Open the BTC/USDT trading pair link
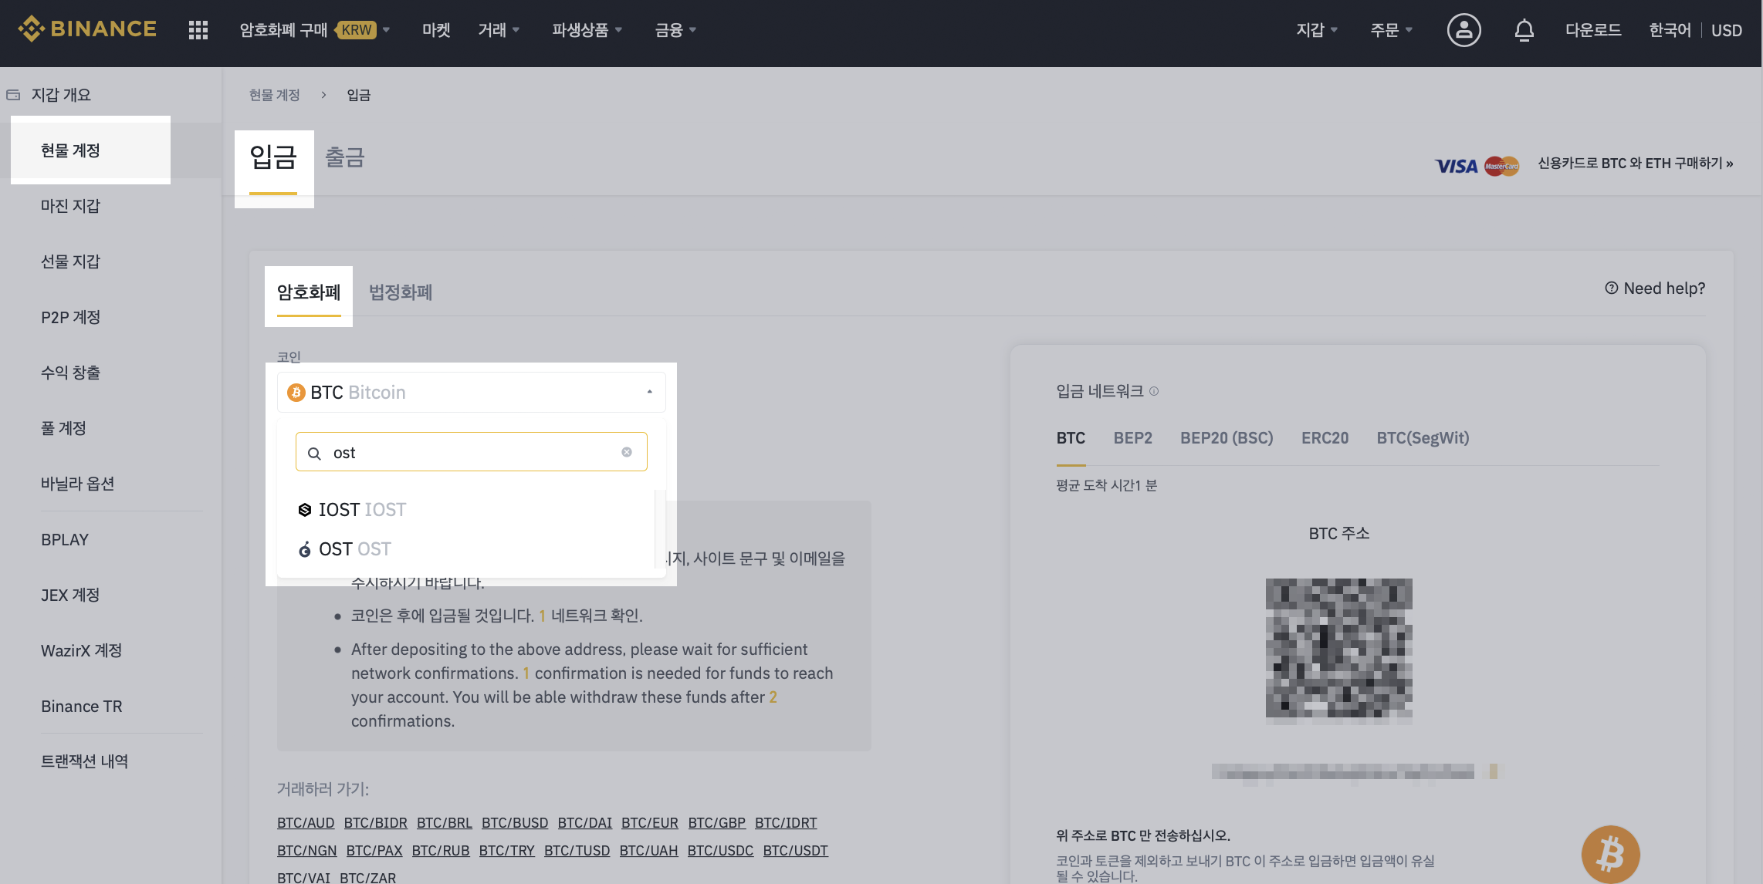This screenshot has width=1763, height=884. tap(795, 851)
